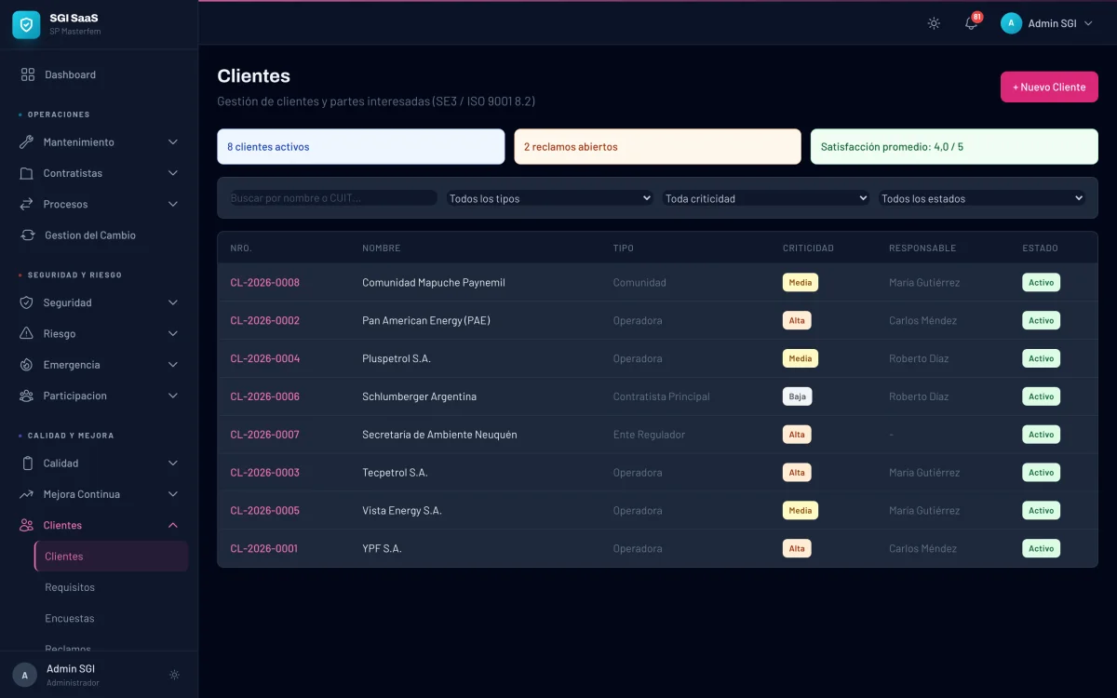Open Requisitos submenu item
The height and width of the screenshot is (698, 1117).
70,587
